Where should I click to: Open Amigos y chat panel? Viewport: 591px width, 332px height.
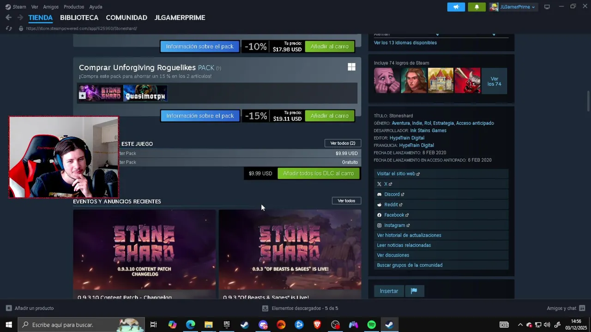point(566,308)
